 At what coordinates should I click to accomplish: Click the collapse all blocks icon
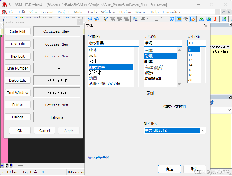[x=7, y=165]
